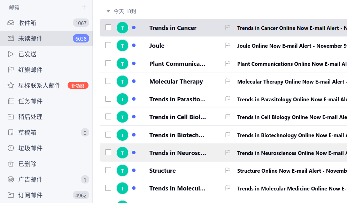
Task: Flag the Joule email
Action: [x=228, y=45]
